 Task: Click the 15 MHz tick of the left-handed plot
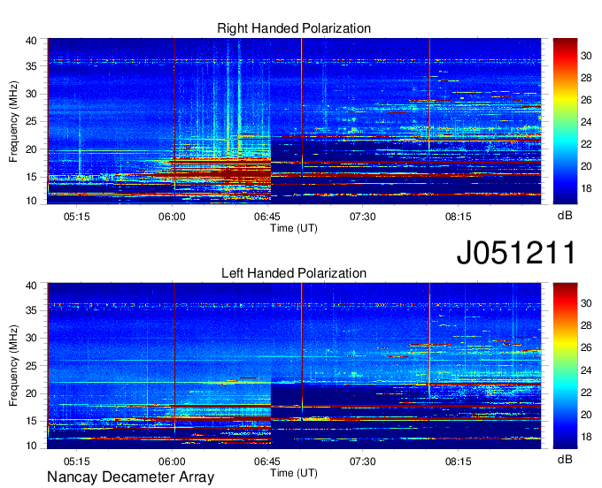pyautogui.click(x=31, y=422)
